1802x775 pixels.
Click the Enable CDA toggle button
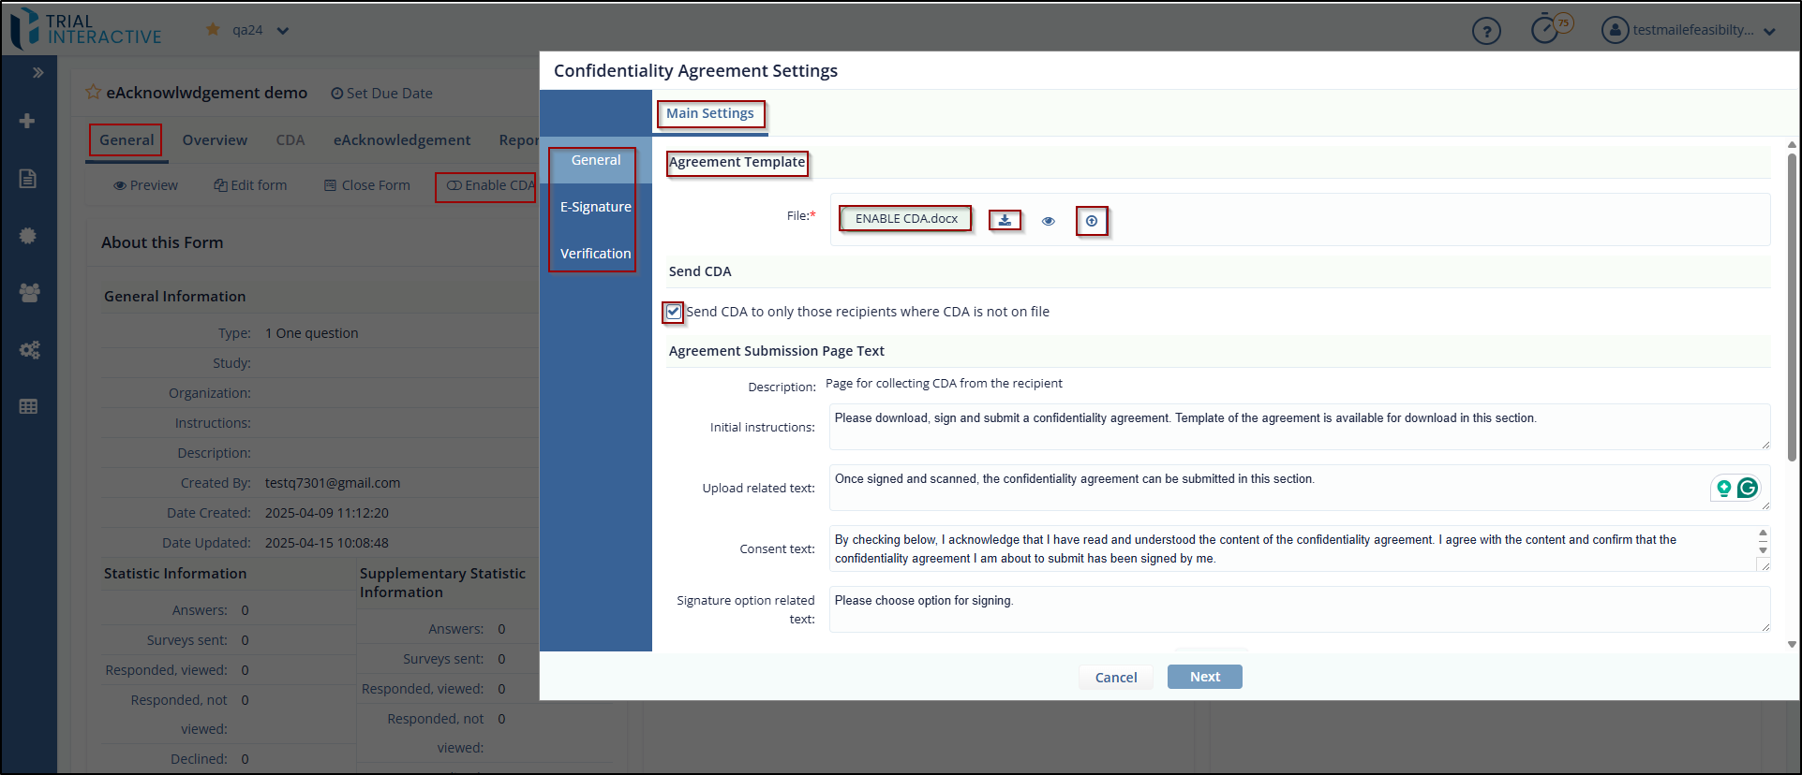(x=490, y=185)
